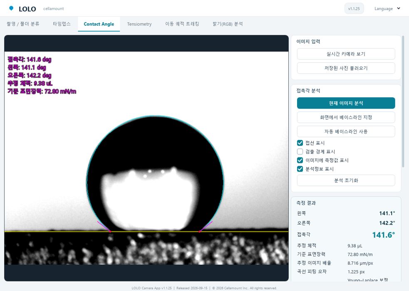Screen dimensions: 409x291
Task: Click the 8.716 µm/px scale value
Action: pos(360,263)
